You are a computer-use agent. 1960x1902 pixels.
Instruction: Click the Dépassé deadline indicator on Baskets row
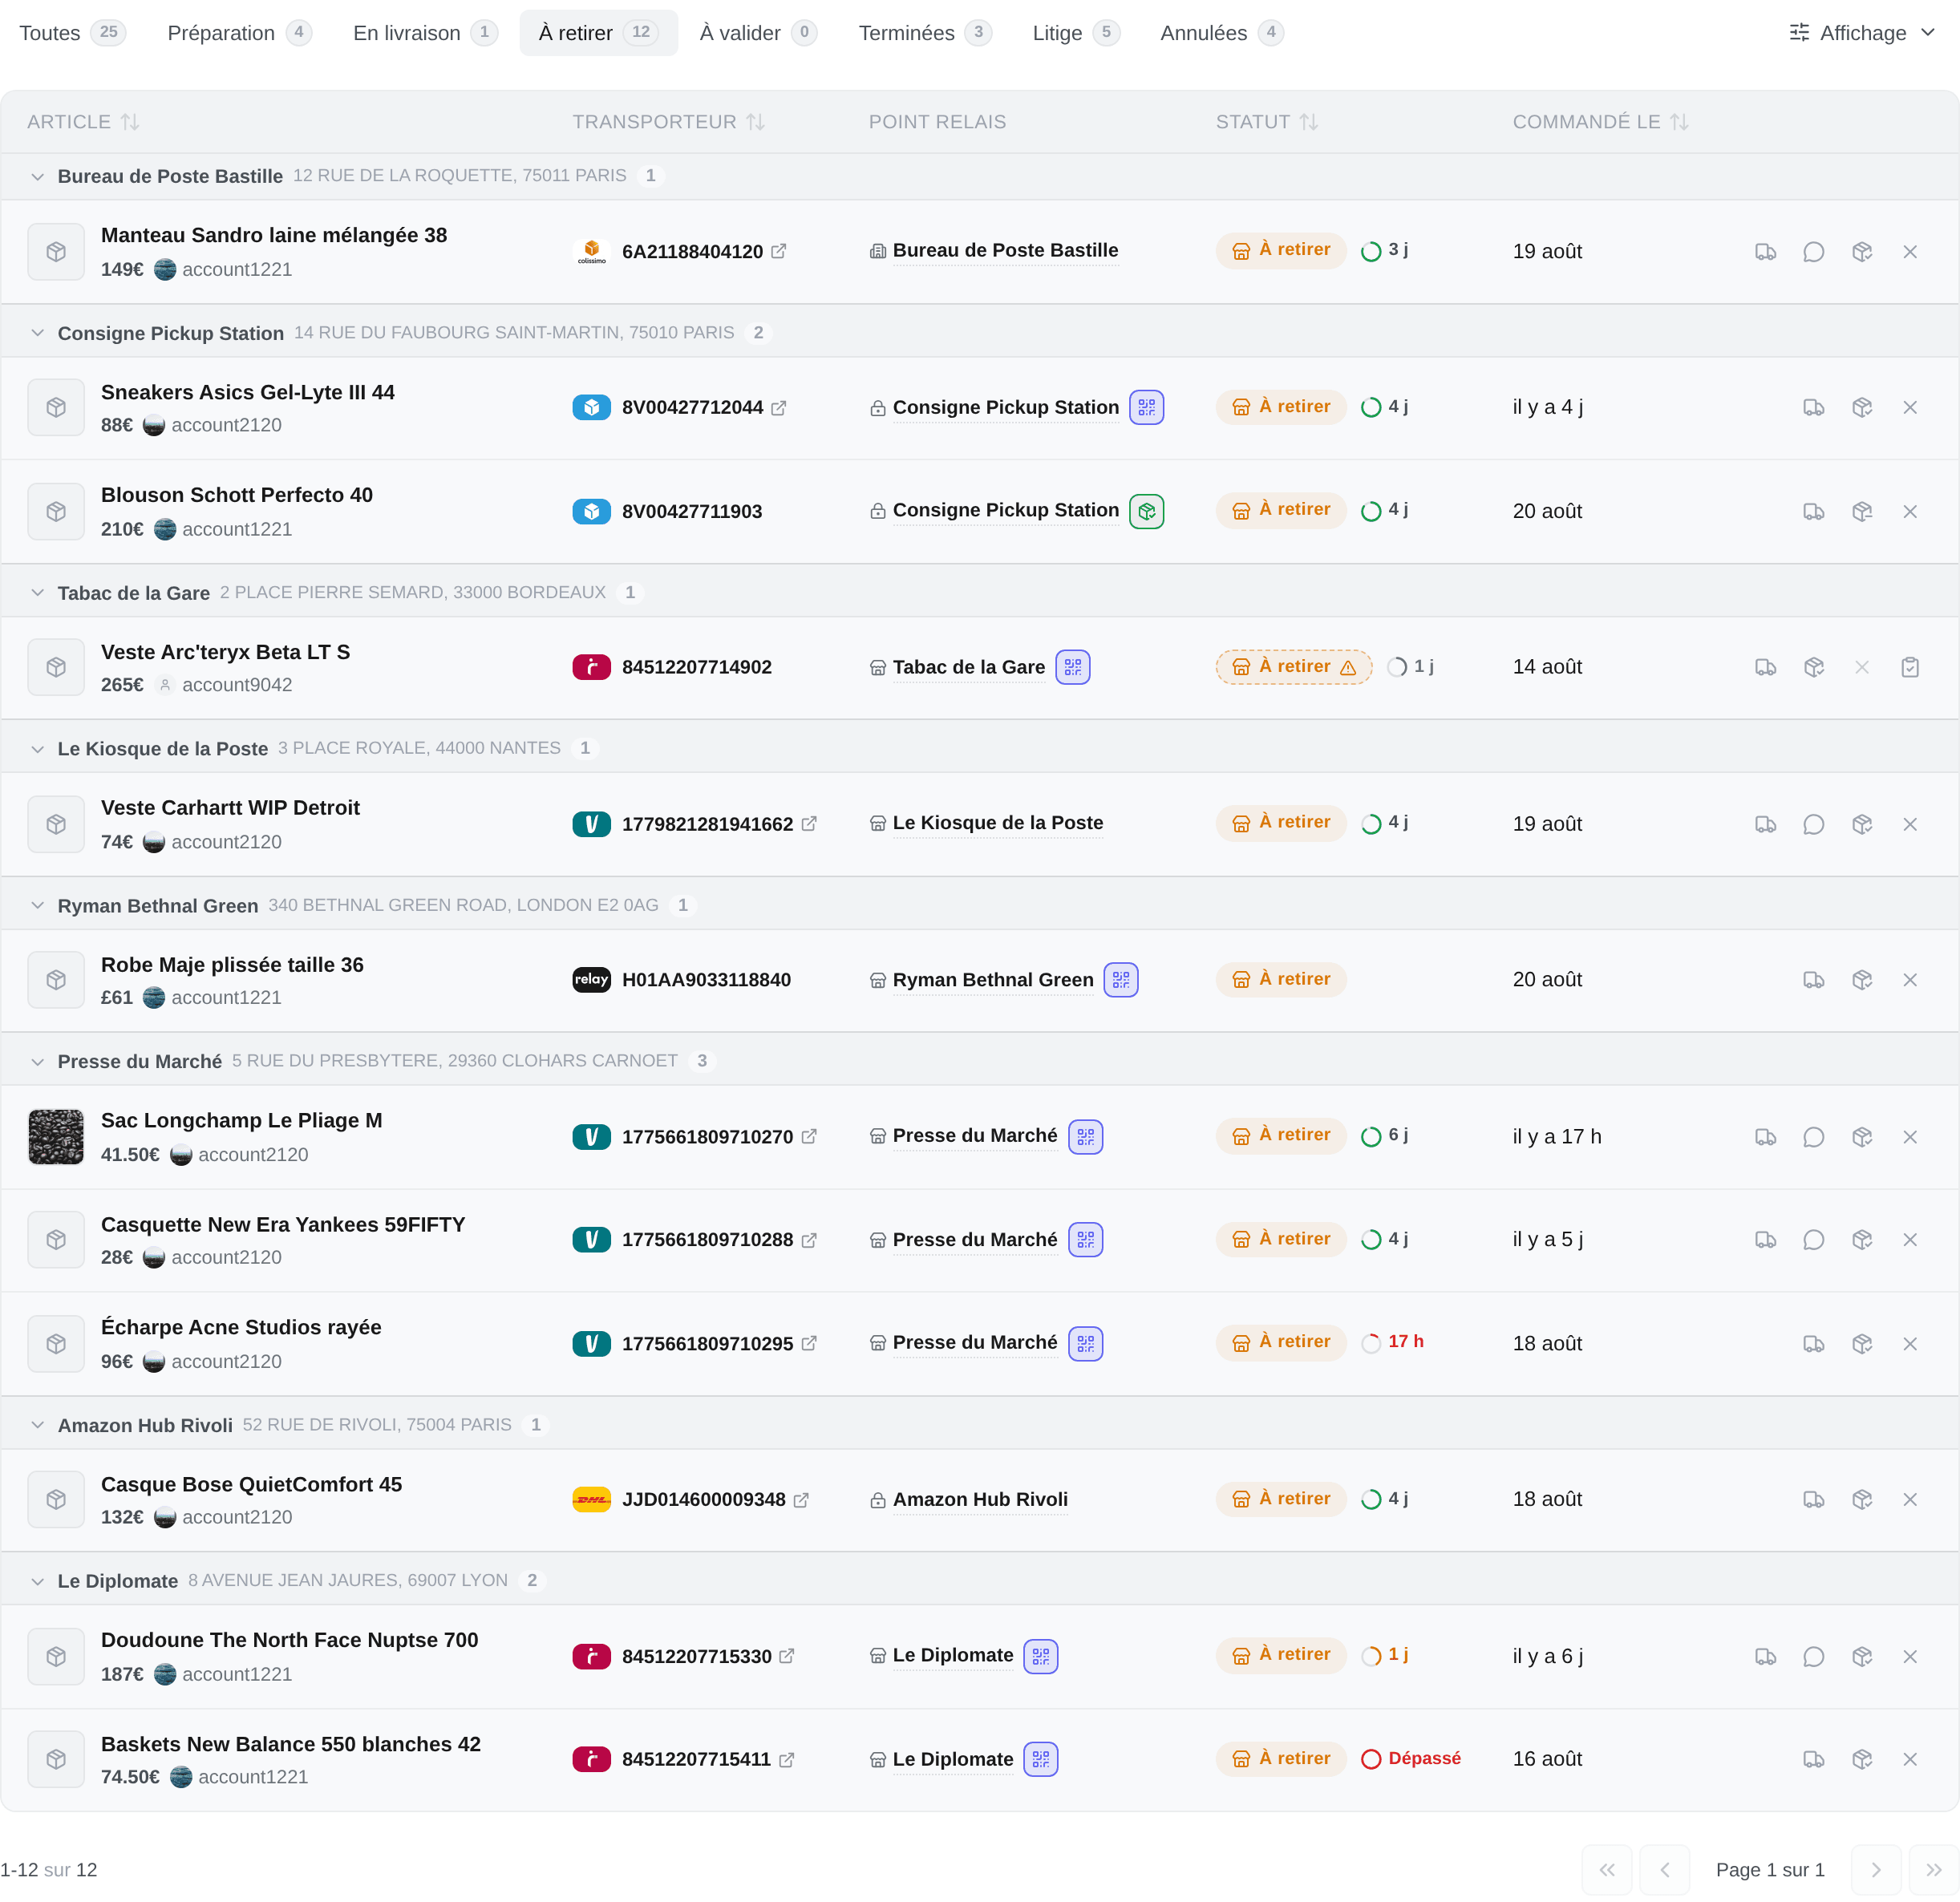pyautogui.click(x=1411, y=1759)
